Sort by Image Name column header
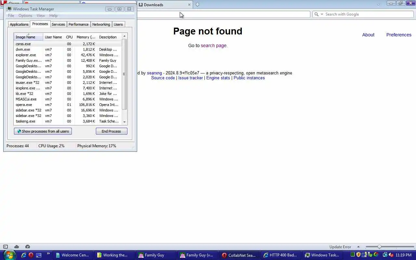The width and height of the screenshot is (416, 260). click(x=28, y=37)
